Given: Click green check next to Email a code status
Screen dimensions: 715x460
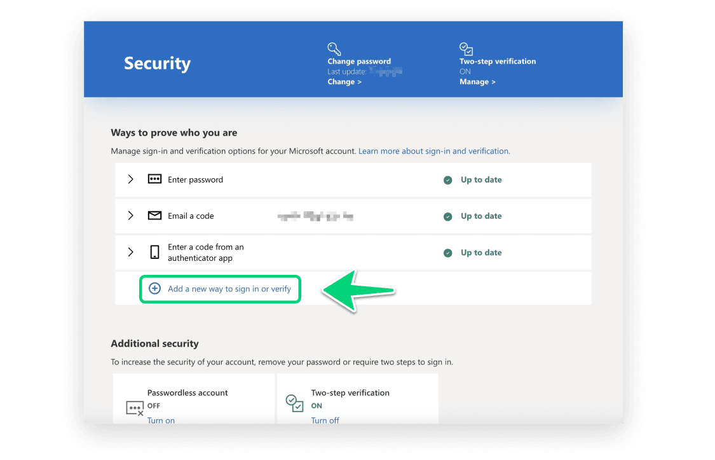Looking at the screenshot, I should click(x=448, y=216).
